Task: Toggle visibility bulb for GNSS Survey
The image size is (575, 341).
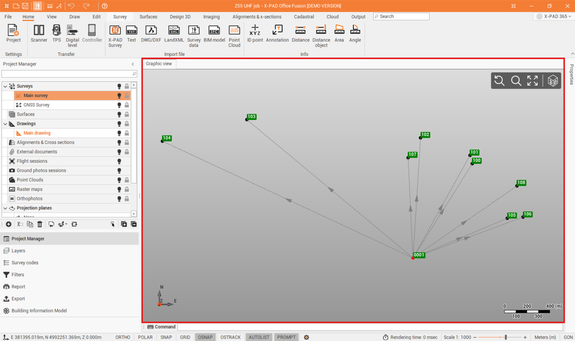Action: tap(119, 105)
